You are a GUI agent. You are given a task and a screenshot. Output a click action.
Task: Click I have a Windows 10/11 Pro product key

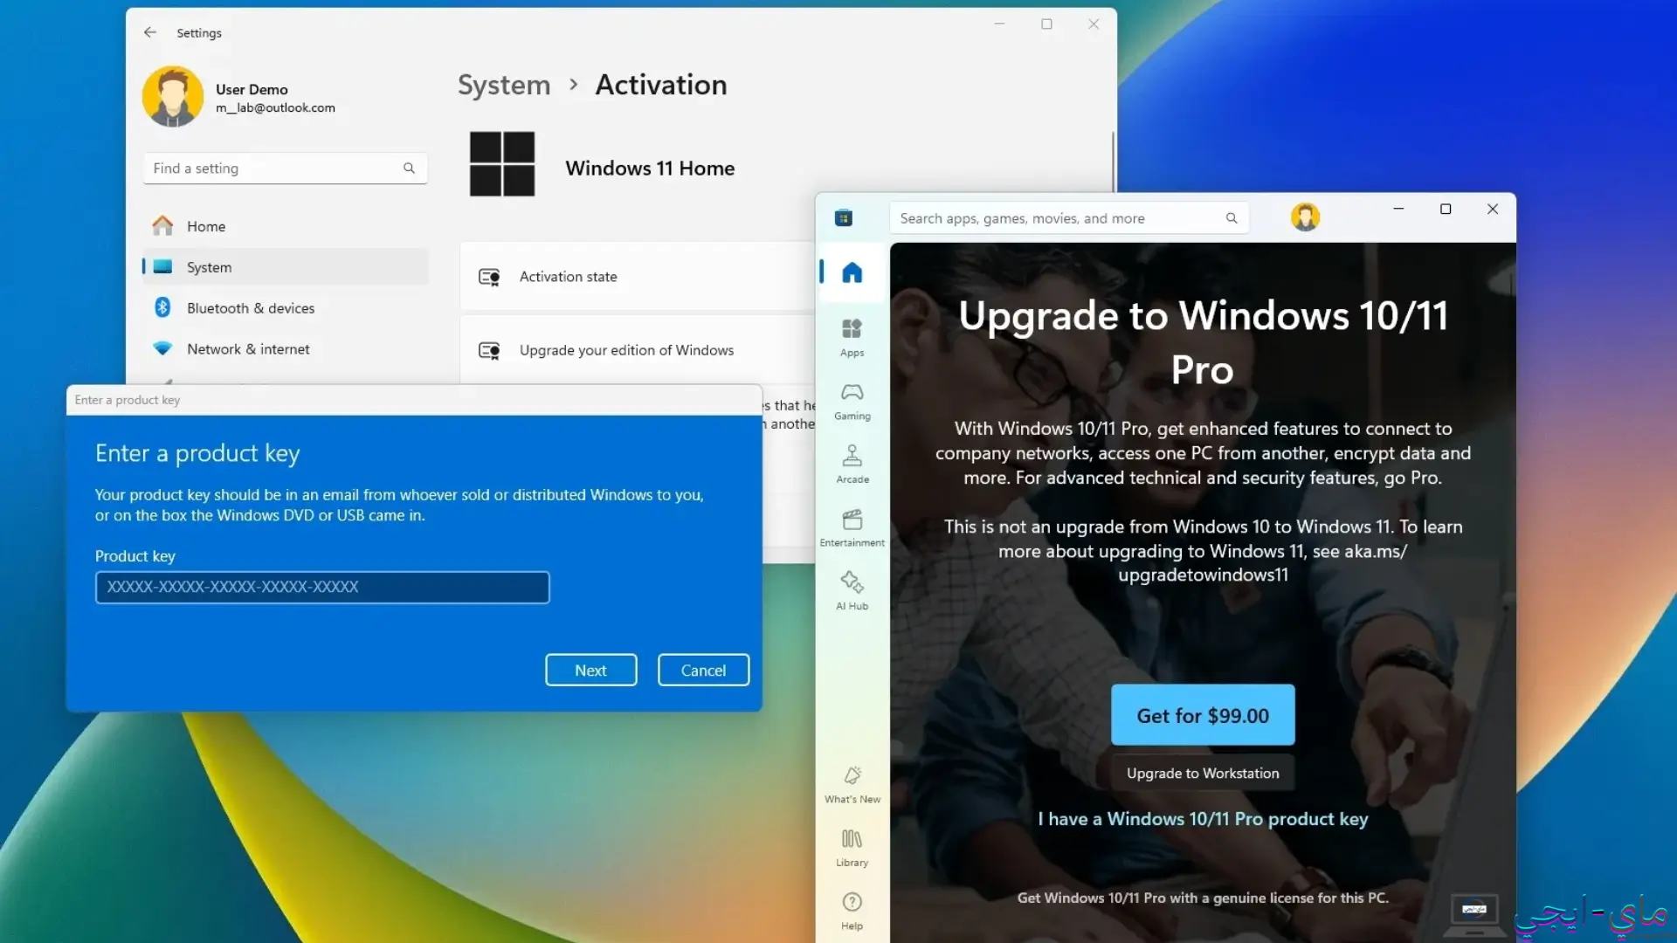[1203, 819]
